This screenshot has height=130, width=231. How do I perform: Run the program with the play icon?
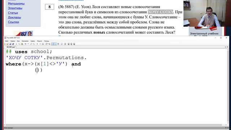[x=37, y=44]
